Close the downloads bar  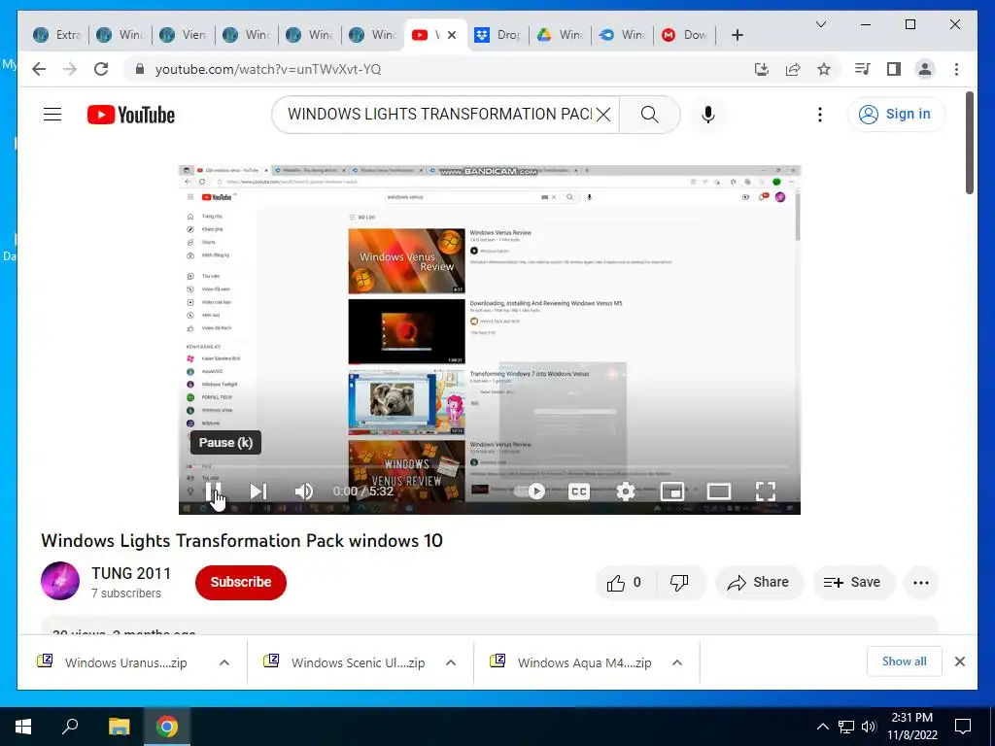click(960, 661)
